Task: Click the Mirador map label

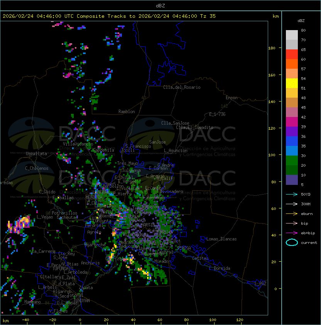Action: [163, 261]
